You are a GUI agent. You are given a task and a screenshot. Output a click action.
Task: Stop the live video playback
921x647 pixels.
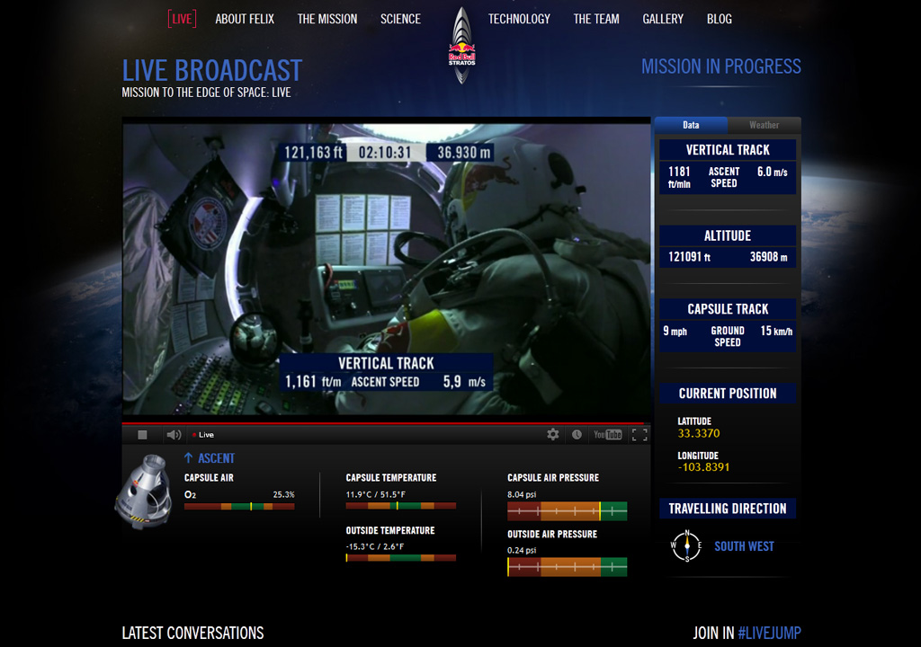coord(142,435)
